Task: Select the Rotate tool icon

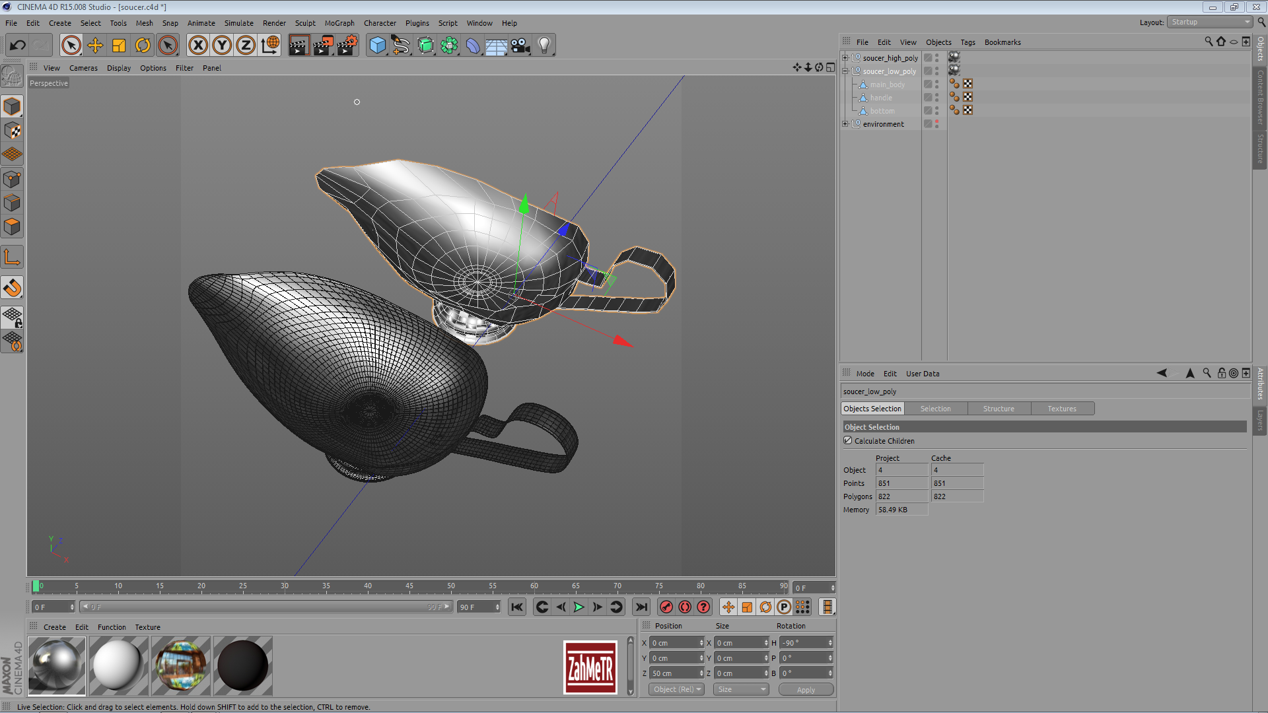Action: pos(143,46)
